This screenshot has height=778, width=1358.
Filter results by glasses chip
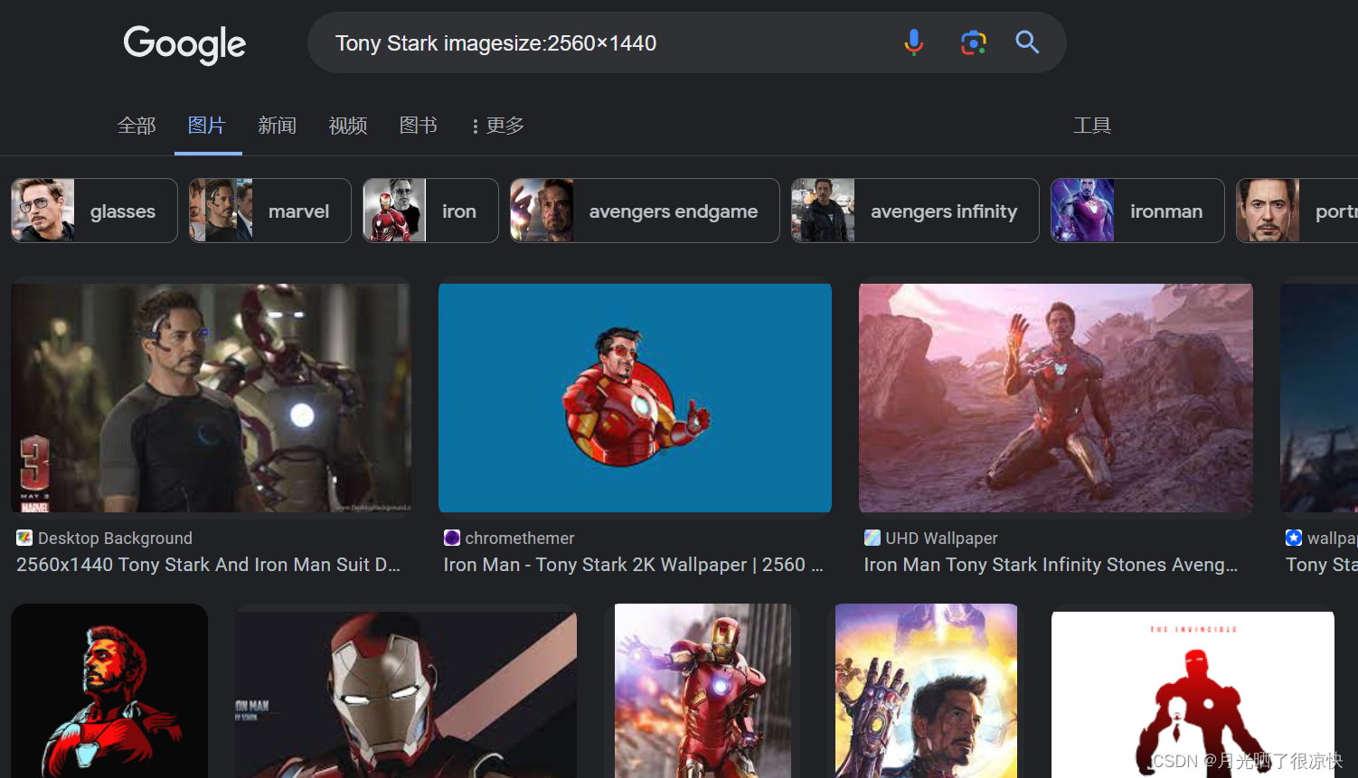coord(94,211)
